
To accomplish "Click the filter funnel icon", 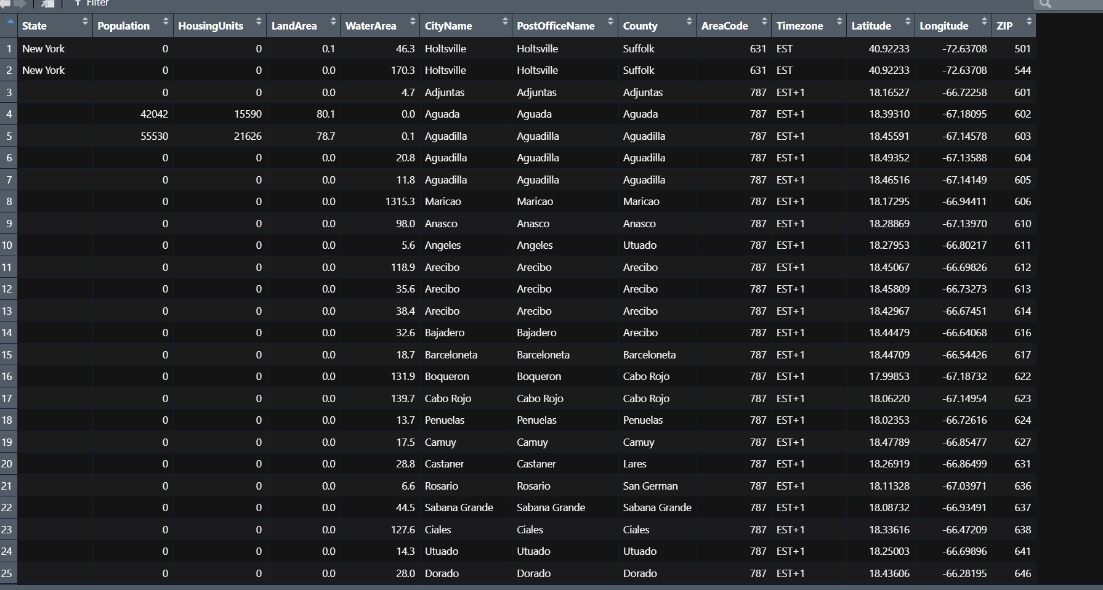I will (x=78, y=3).
